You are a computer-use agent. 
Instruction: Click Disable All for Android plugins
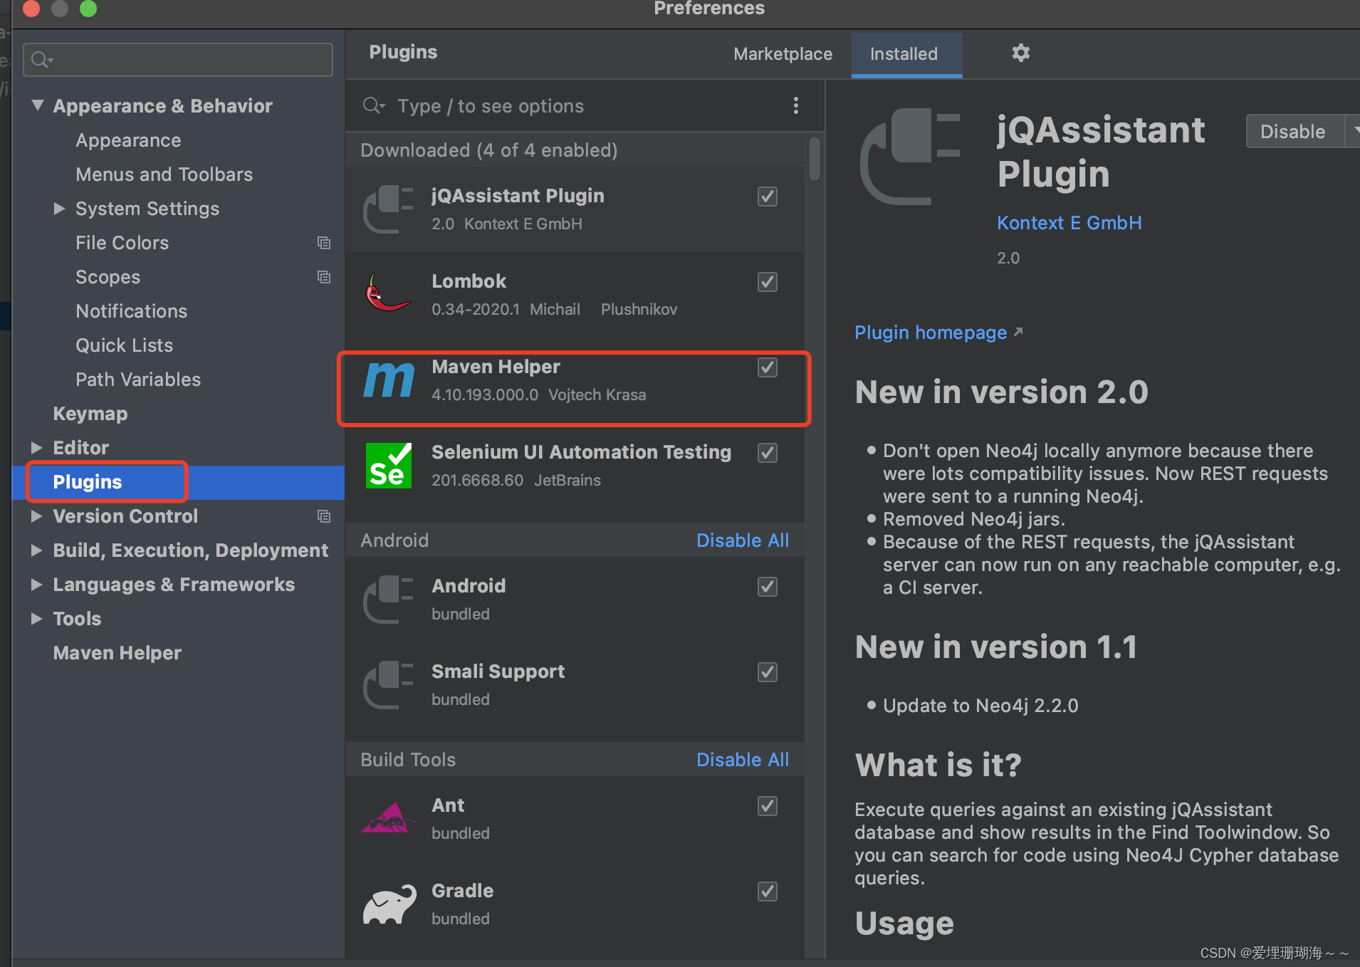coord(742,540)
